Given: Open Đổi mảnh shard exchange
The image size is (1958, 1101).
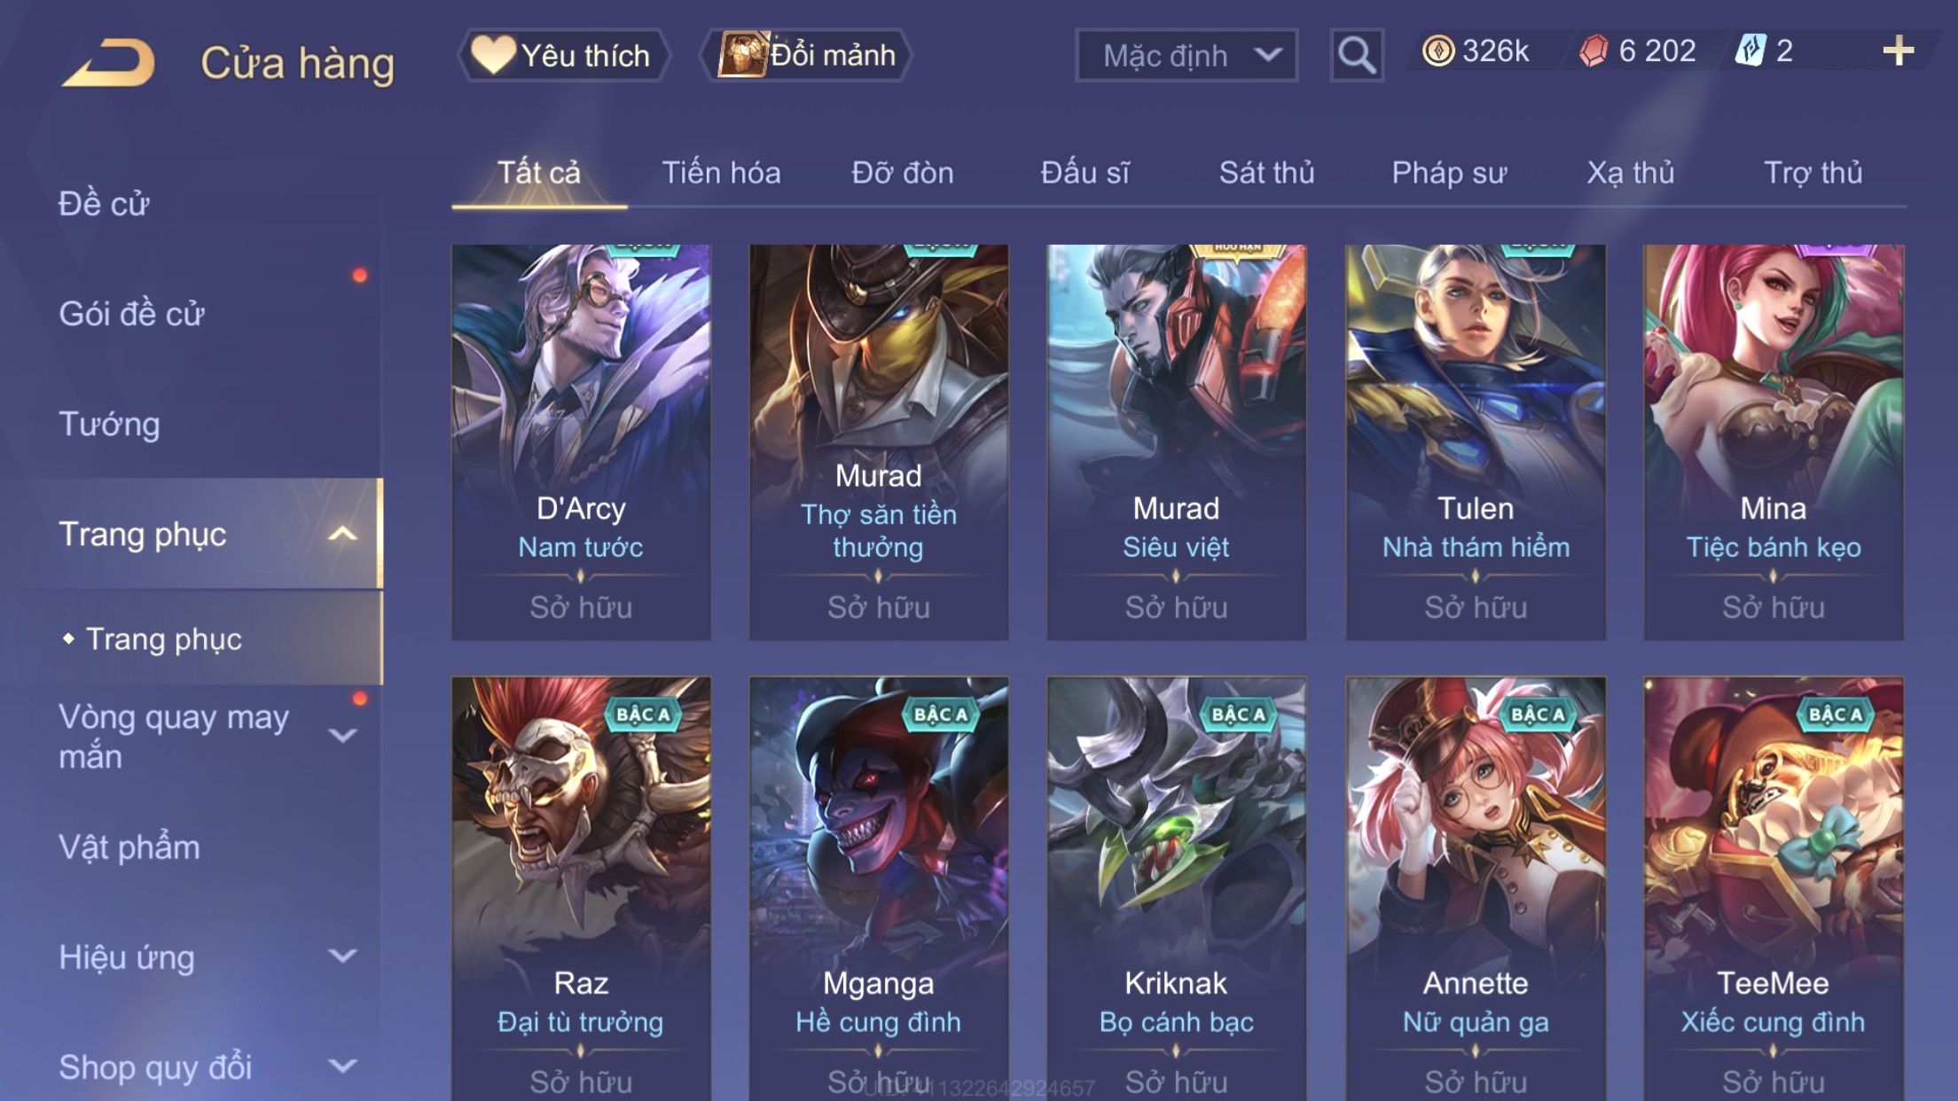Looking at the screenshot, I should click(805, 55).
